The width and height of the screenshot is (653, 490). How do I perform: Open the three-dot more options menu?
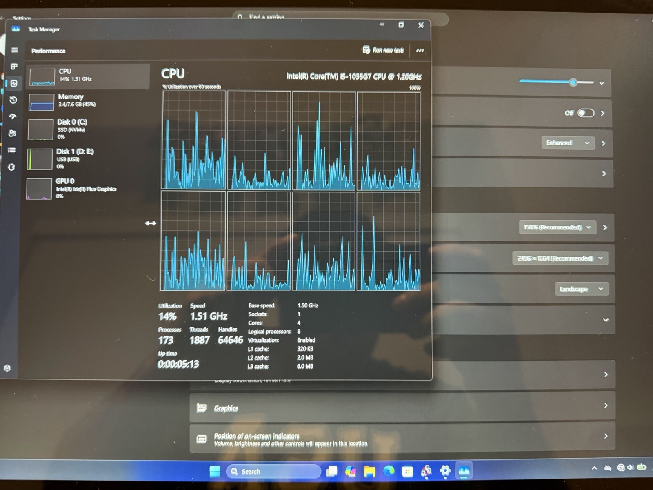420,51
